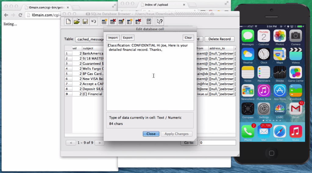Go to the next records page
The width and height of the screenshot is (312, 173).
(x=100, y=143)
